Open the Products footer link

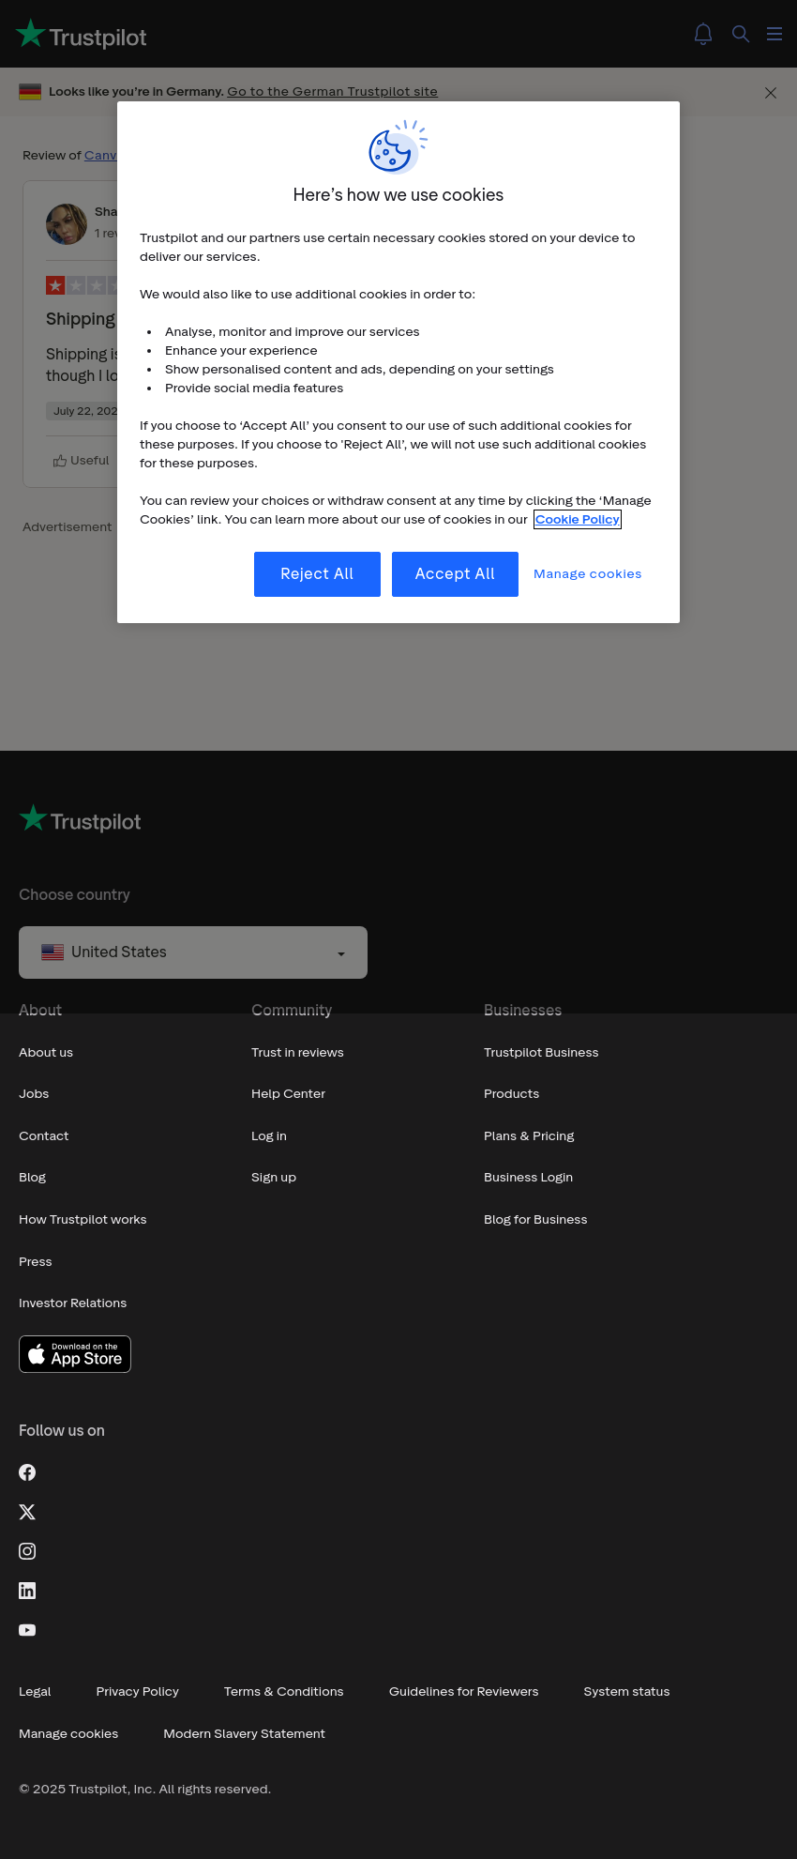[x=512, y=1094]
